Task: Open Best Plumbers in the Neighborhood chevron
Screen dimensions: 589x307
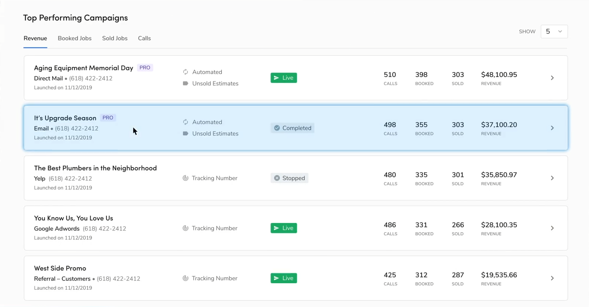Action: tap(552, 178)
